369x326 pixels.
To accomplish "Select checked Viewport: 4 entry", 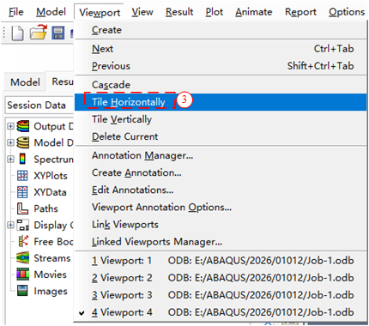I will (221, 312).
